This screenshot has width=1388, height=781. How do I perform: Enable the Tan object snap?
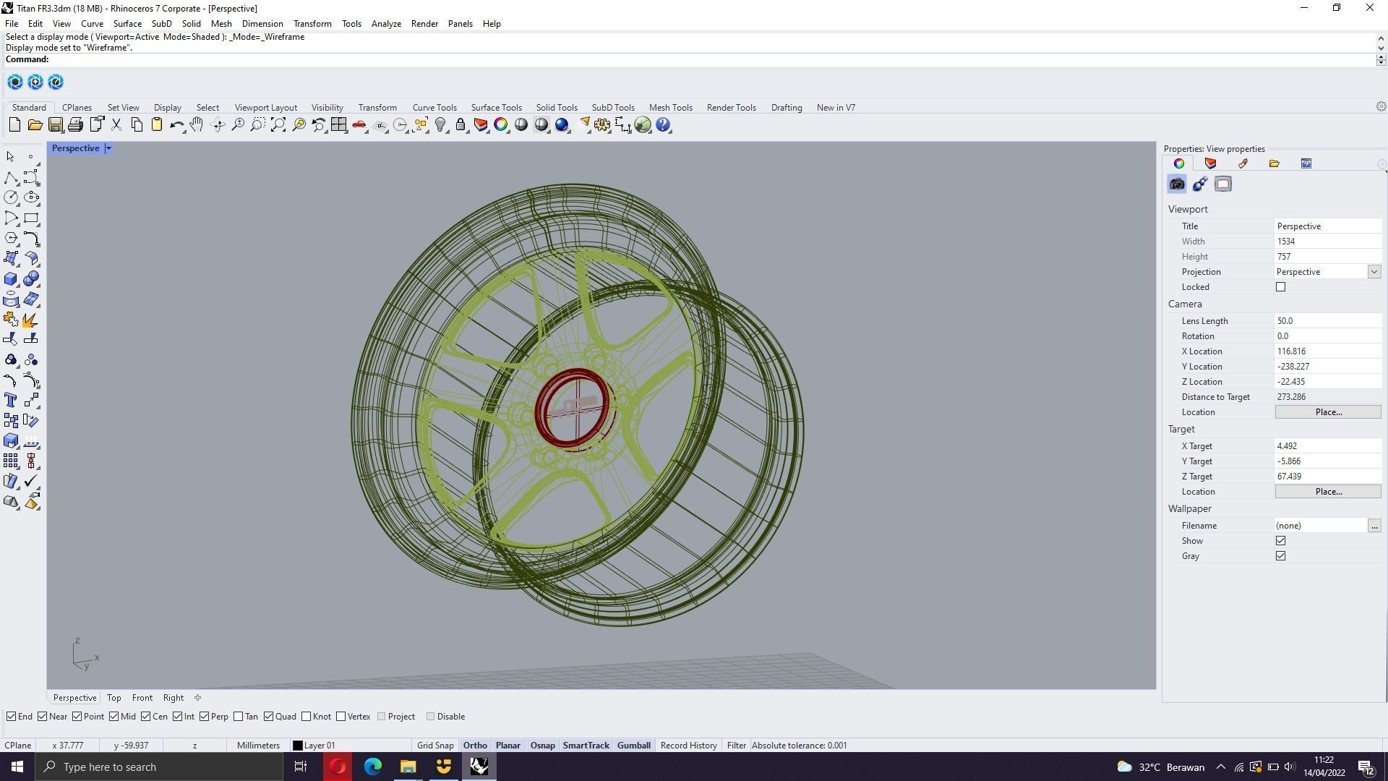(239, 717)
